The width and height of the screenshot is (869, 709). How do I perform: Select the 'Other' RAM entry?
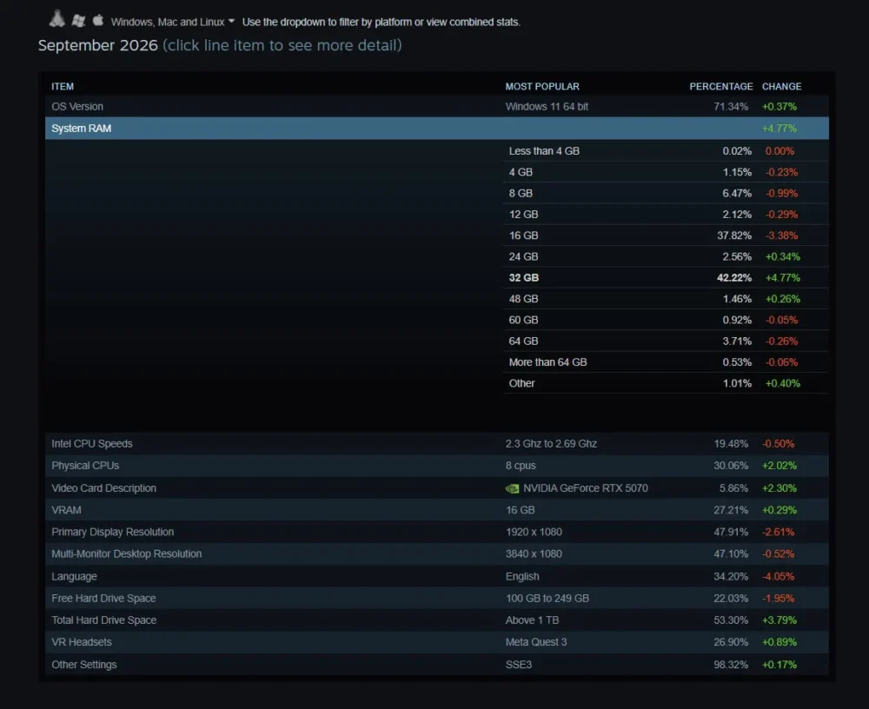click(x=521, y=383)
